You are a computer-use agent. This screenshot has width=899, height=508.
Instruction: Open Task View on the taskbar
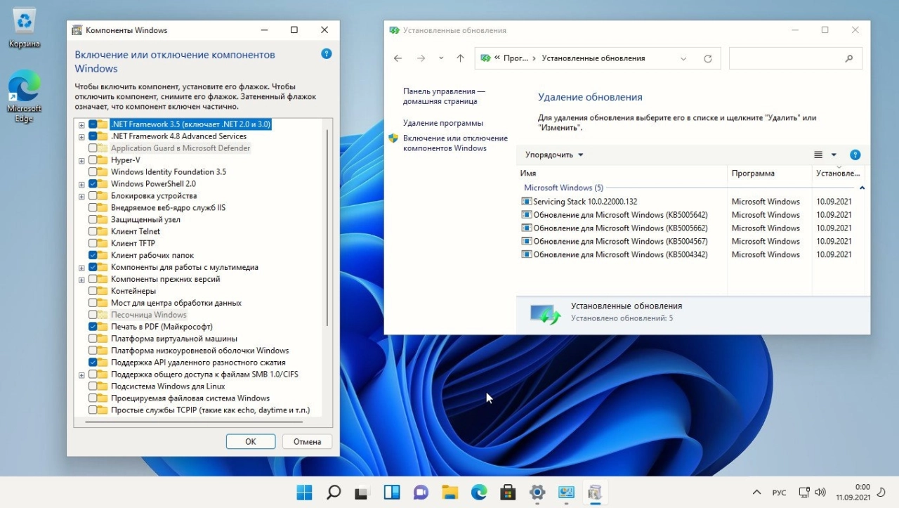point(362,493)
